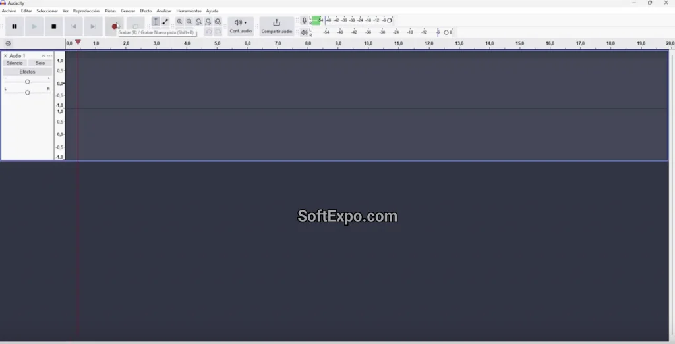
Task: Fit selection to width zoom icon
Action: pos(198,22)
